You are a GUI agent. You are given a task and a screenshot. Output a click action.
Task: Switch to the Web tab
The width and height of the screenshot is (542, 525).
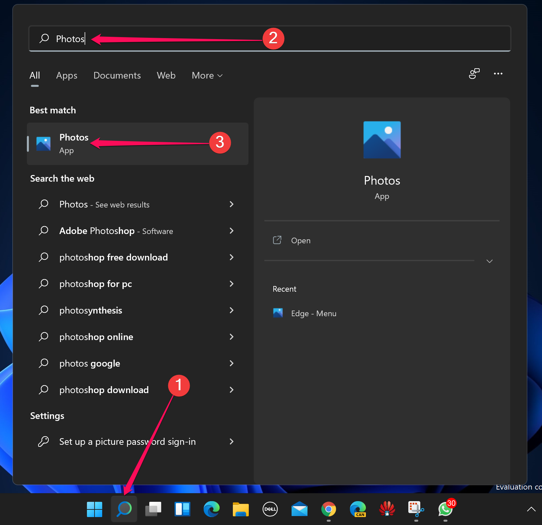[x=166, y=75]
